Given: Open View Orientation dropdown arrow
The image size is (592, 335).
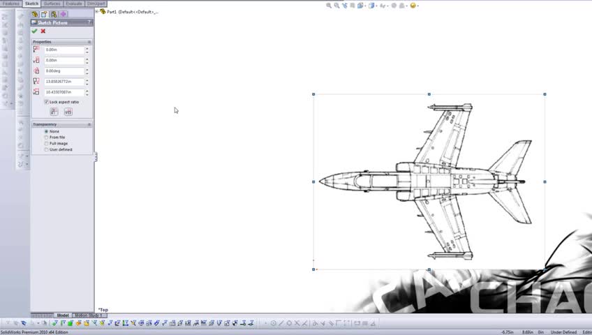Looking at the screenshot, I should point(365,6).
